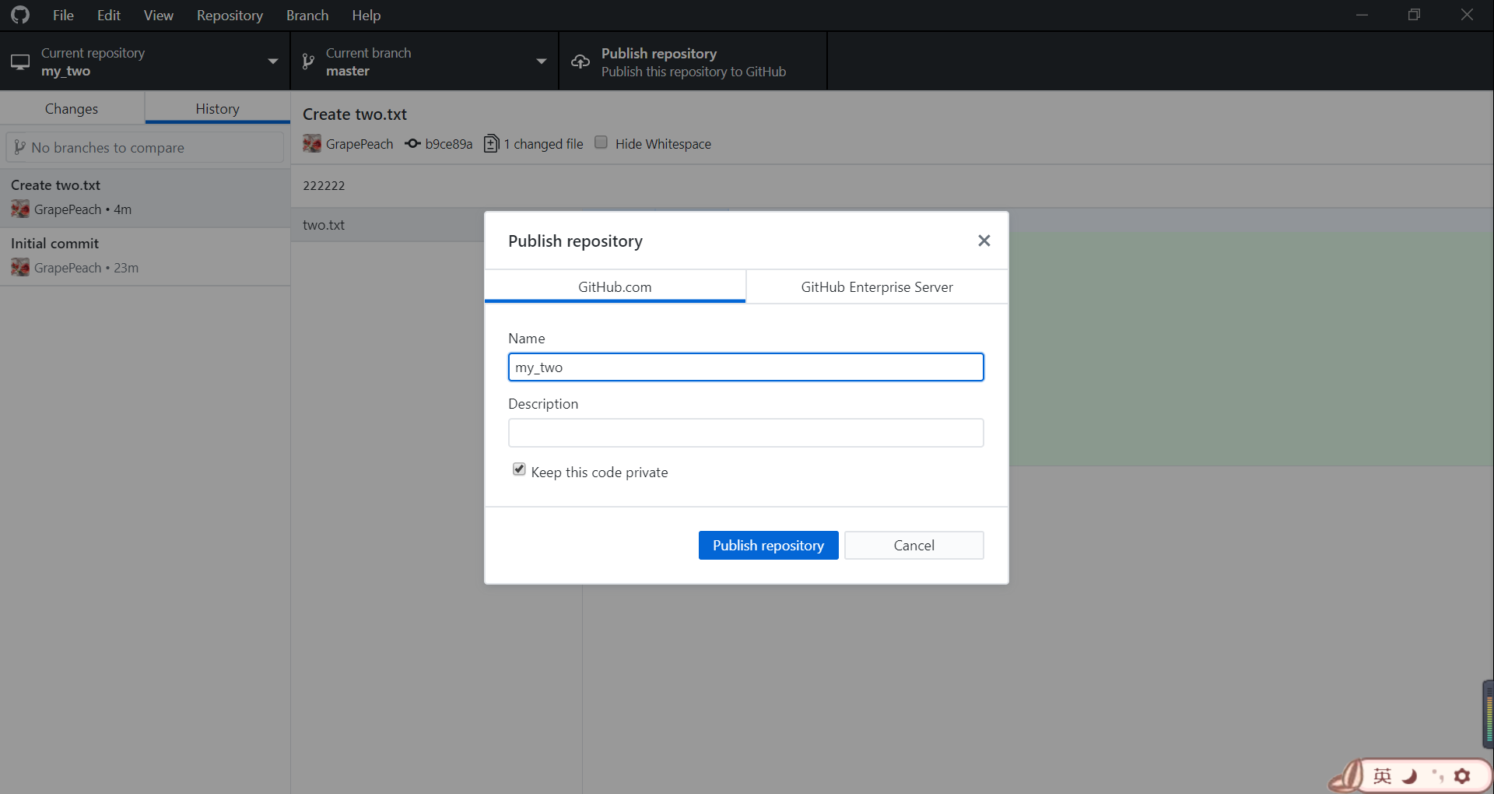Close the Publish repository dialog with X
This screenshot has height=794, width=1494.
pos(984,241)
